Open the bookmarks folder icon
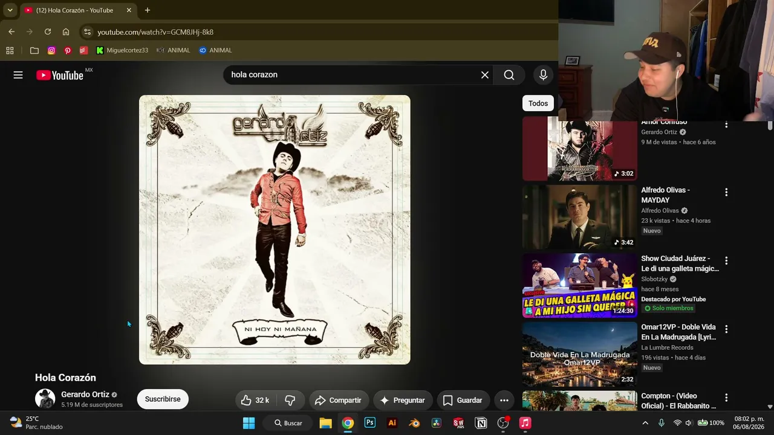 click(34, 50)
